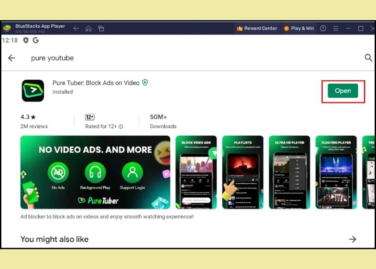Select Pure Tuber: Block Ads on Video title
376x269 pixels.
(96, 83)
